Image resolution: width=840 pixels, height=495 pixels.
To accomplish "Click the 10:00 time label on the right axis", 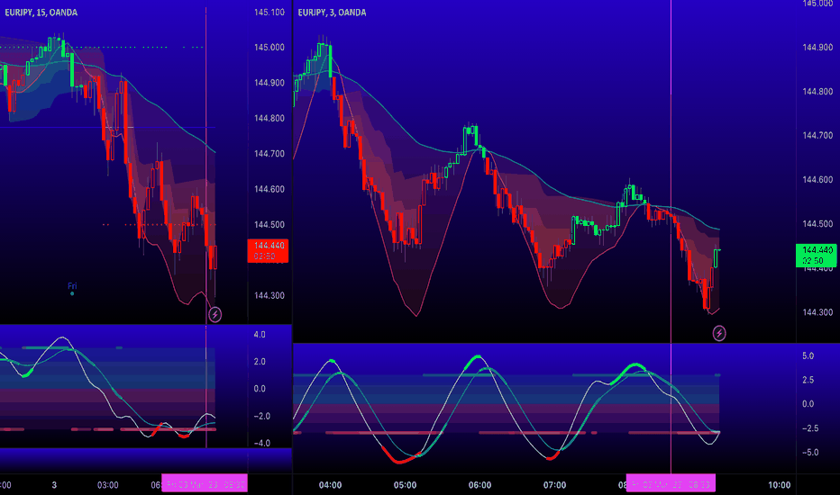I will click(x=779, y=485).
